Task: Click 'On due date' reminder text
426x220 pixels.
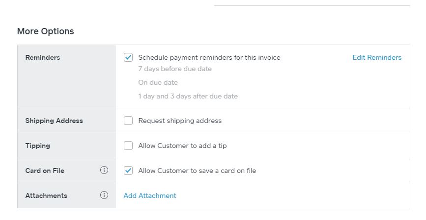Action: tap(158, 82)
